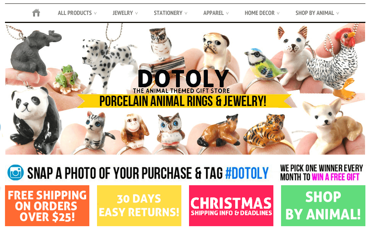Image resolution: width=370 pixels, height=230 pixels.
Task: Click the Porcelain Animal Rings yellow ribbon
Action: [183, 101]
